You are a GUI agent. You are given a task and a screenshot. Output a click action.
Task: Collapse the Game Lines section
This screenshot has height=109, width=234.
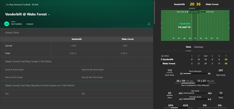pyautogui.click(x=77, y=32)
